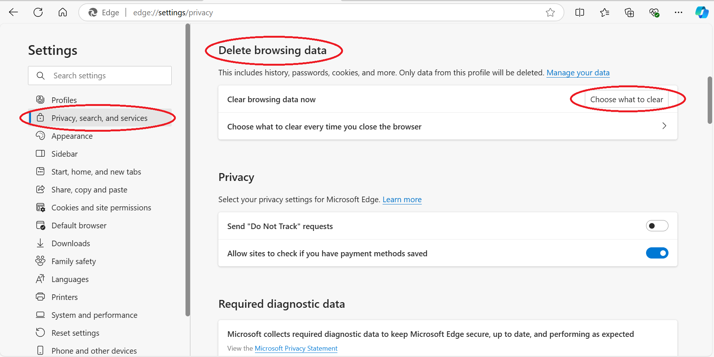The height and width of the screenshot is (357, 714).
Task: Click in the Search settings field
Action: pyautogui.click(x=100, y=76)
